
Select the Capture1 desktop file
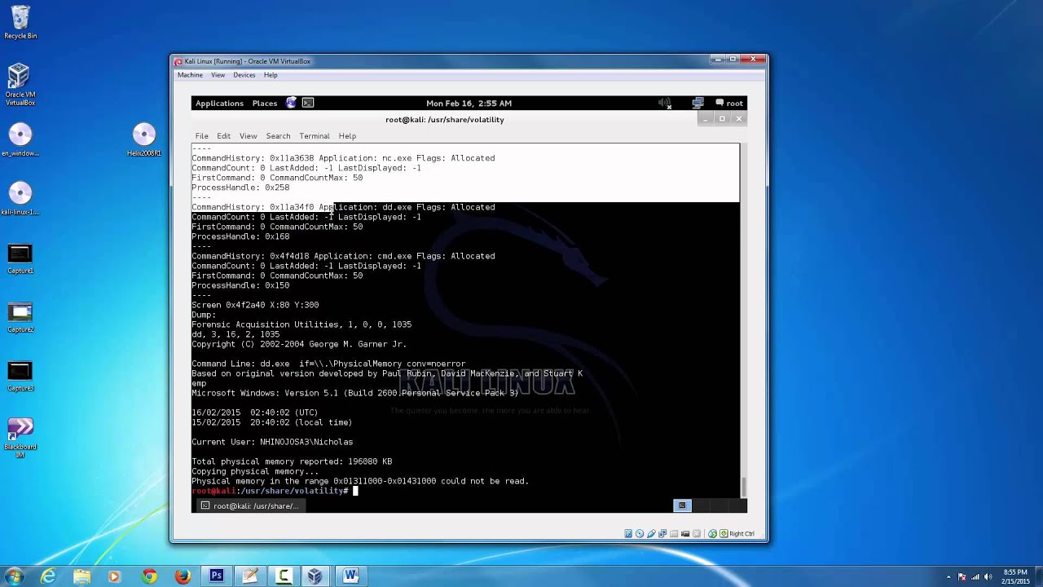coord(20,258)
